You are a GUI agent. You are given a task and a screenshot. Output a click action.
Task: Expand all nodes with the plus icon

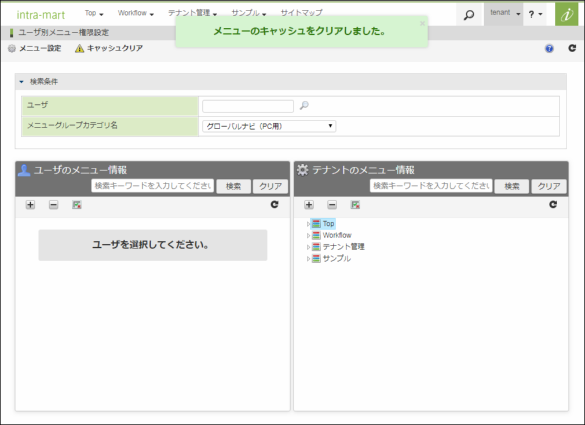[x=29, y=205]
